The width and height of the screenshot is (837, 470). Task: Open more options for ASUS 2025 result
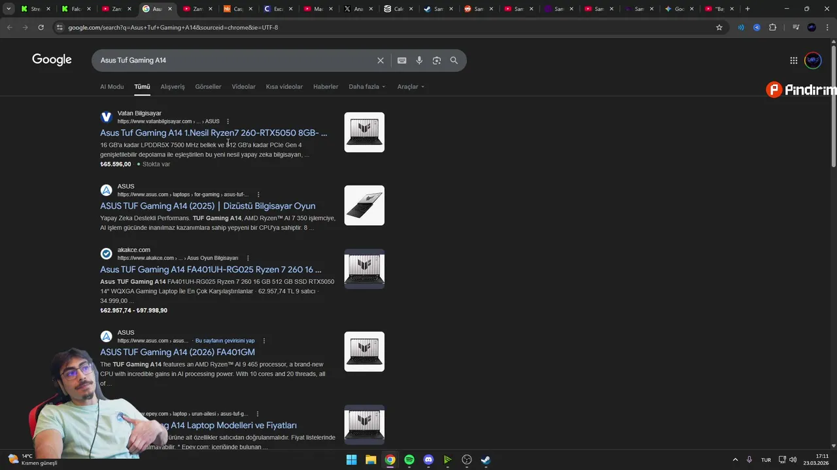(258, 195)
